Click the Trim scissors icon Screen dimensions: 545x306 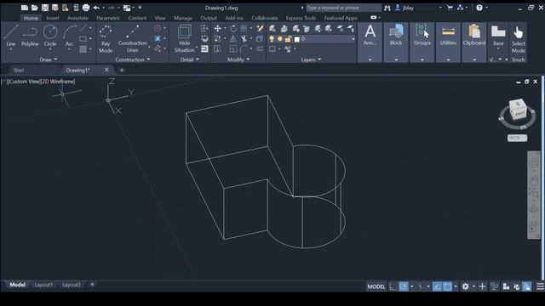click(244, 38)
